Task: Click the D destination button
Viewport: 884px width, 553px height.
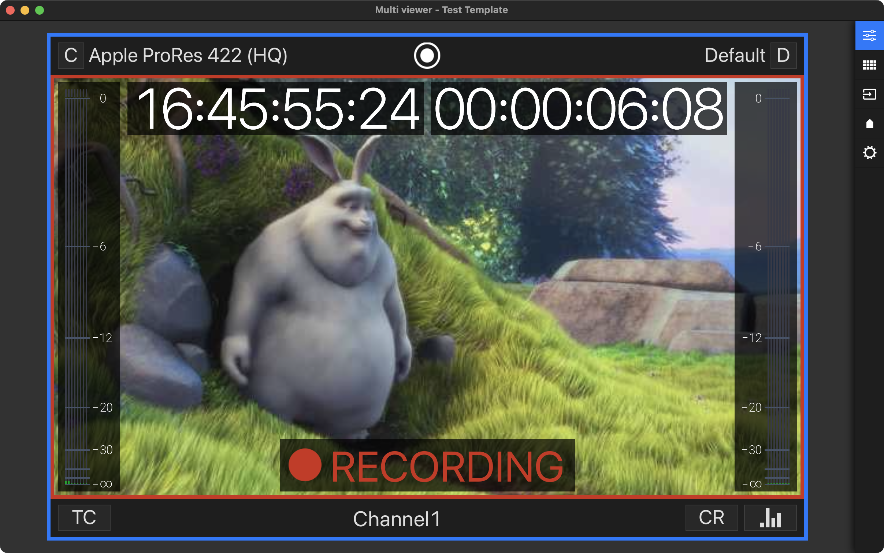Action: 783,56
